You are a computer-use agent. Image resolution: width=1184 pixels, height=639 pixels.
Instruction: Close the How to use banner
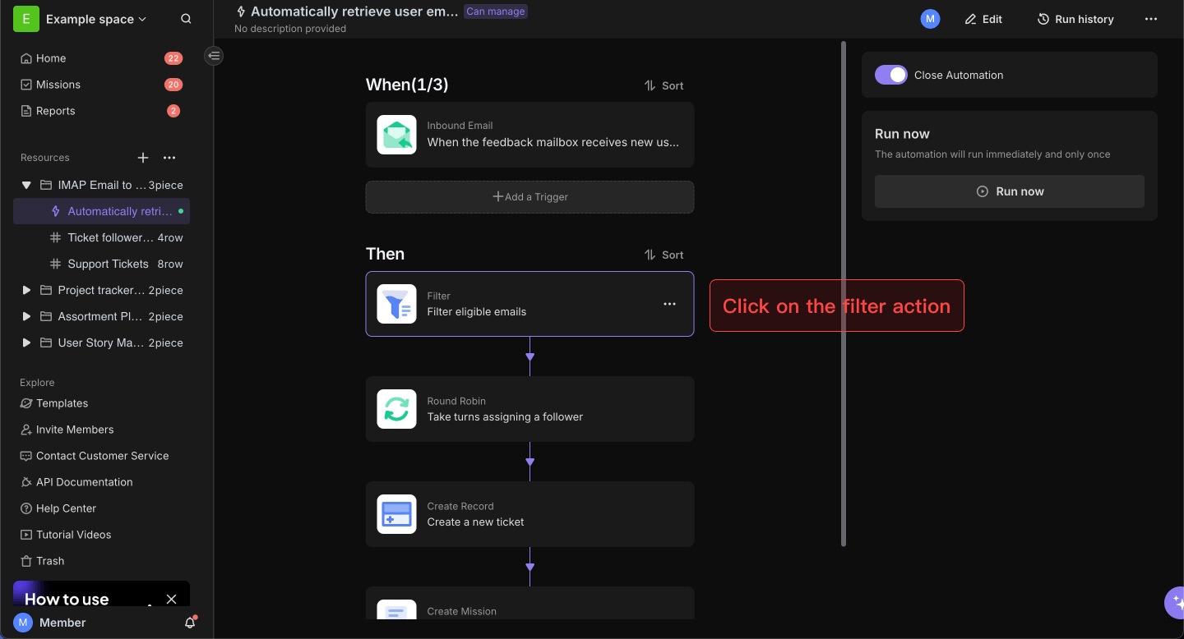[x=171, y=599]
